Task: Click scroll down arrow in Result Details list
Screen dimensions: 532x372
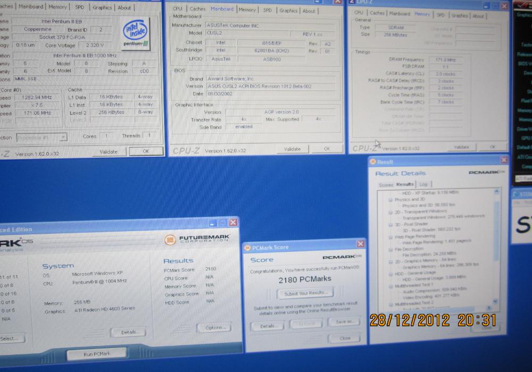Action: coord(495,301)
